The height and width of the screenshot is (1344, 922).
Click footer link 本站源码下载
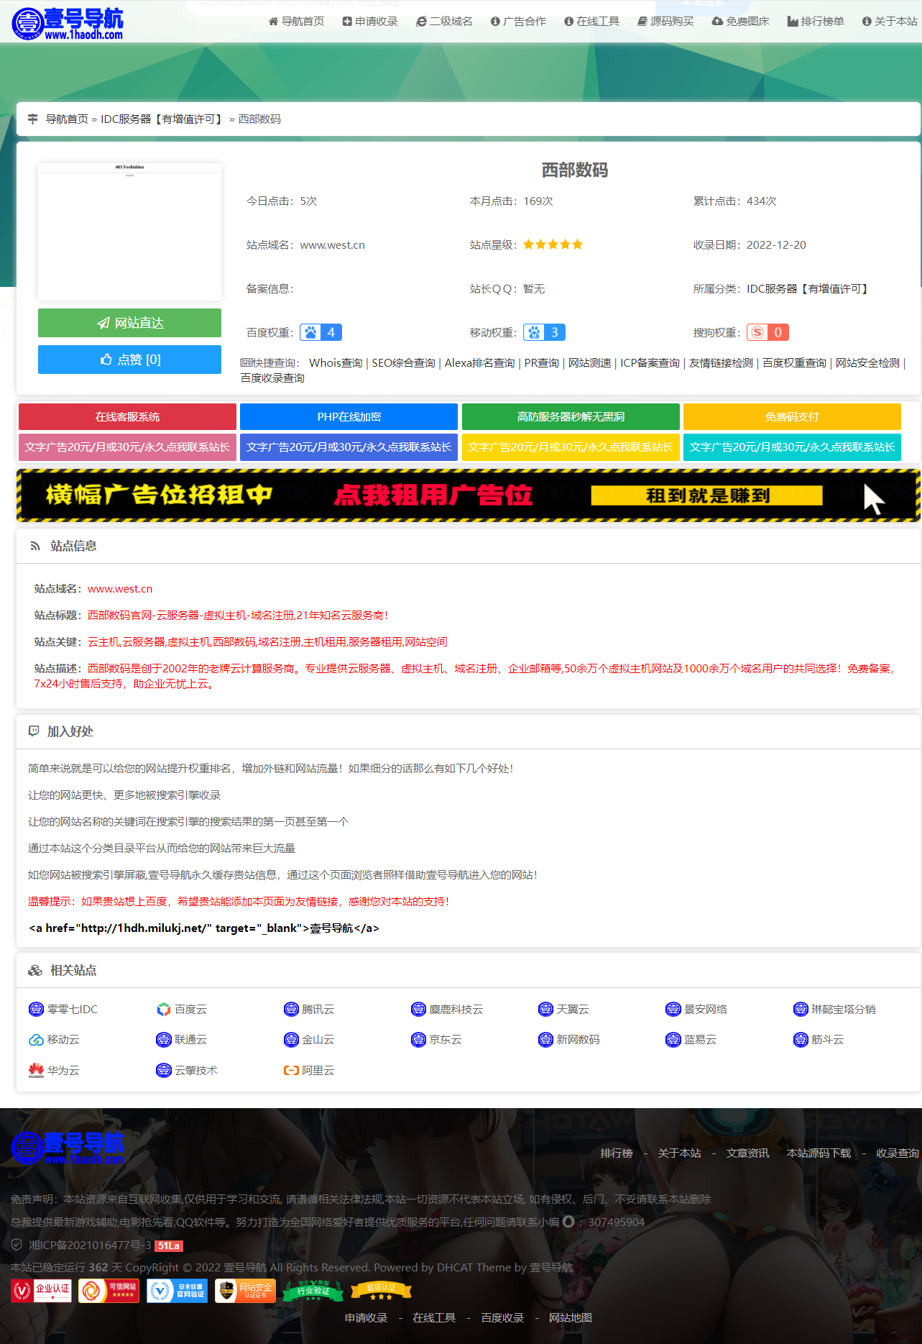coord(819,1153)
